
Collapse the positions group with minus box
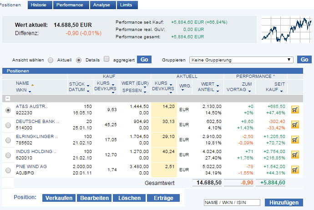click(8, 98)
